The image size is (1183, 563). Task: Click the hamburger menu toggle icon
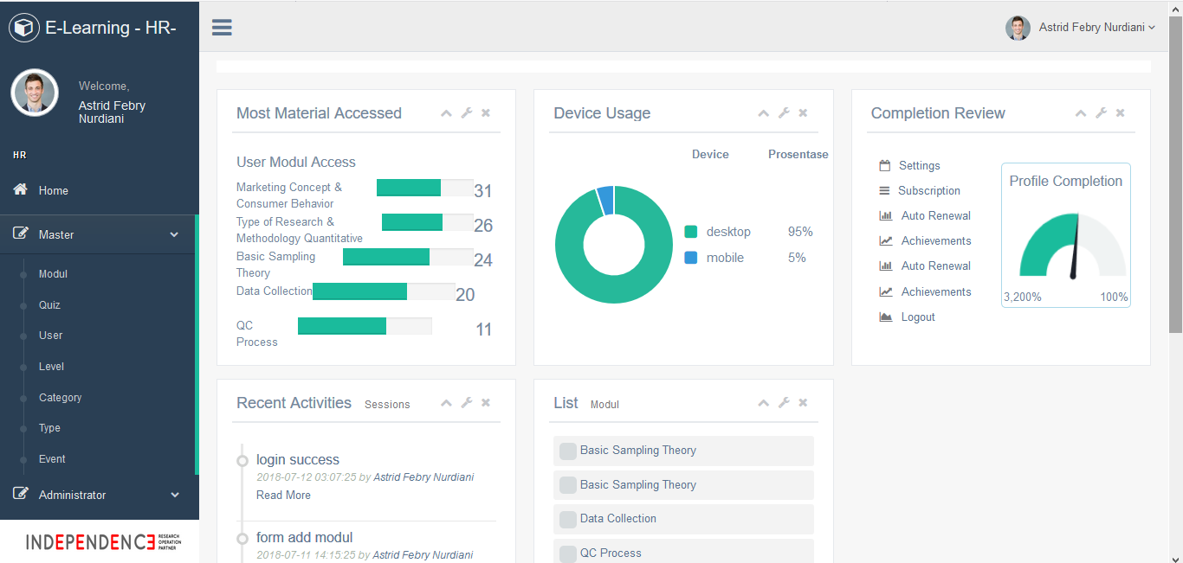click(x=222, y=28)
